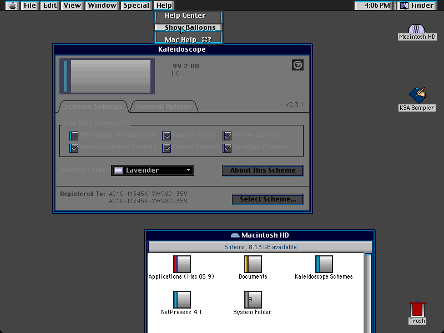444x333 pixels.
Task: Choose Show Balloons from the Help menu
Action: [x=189, y=27]
